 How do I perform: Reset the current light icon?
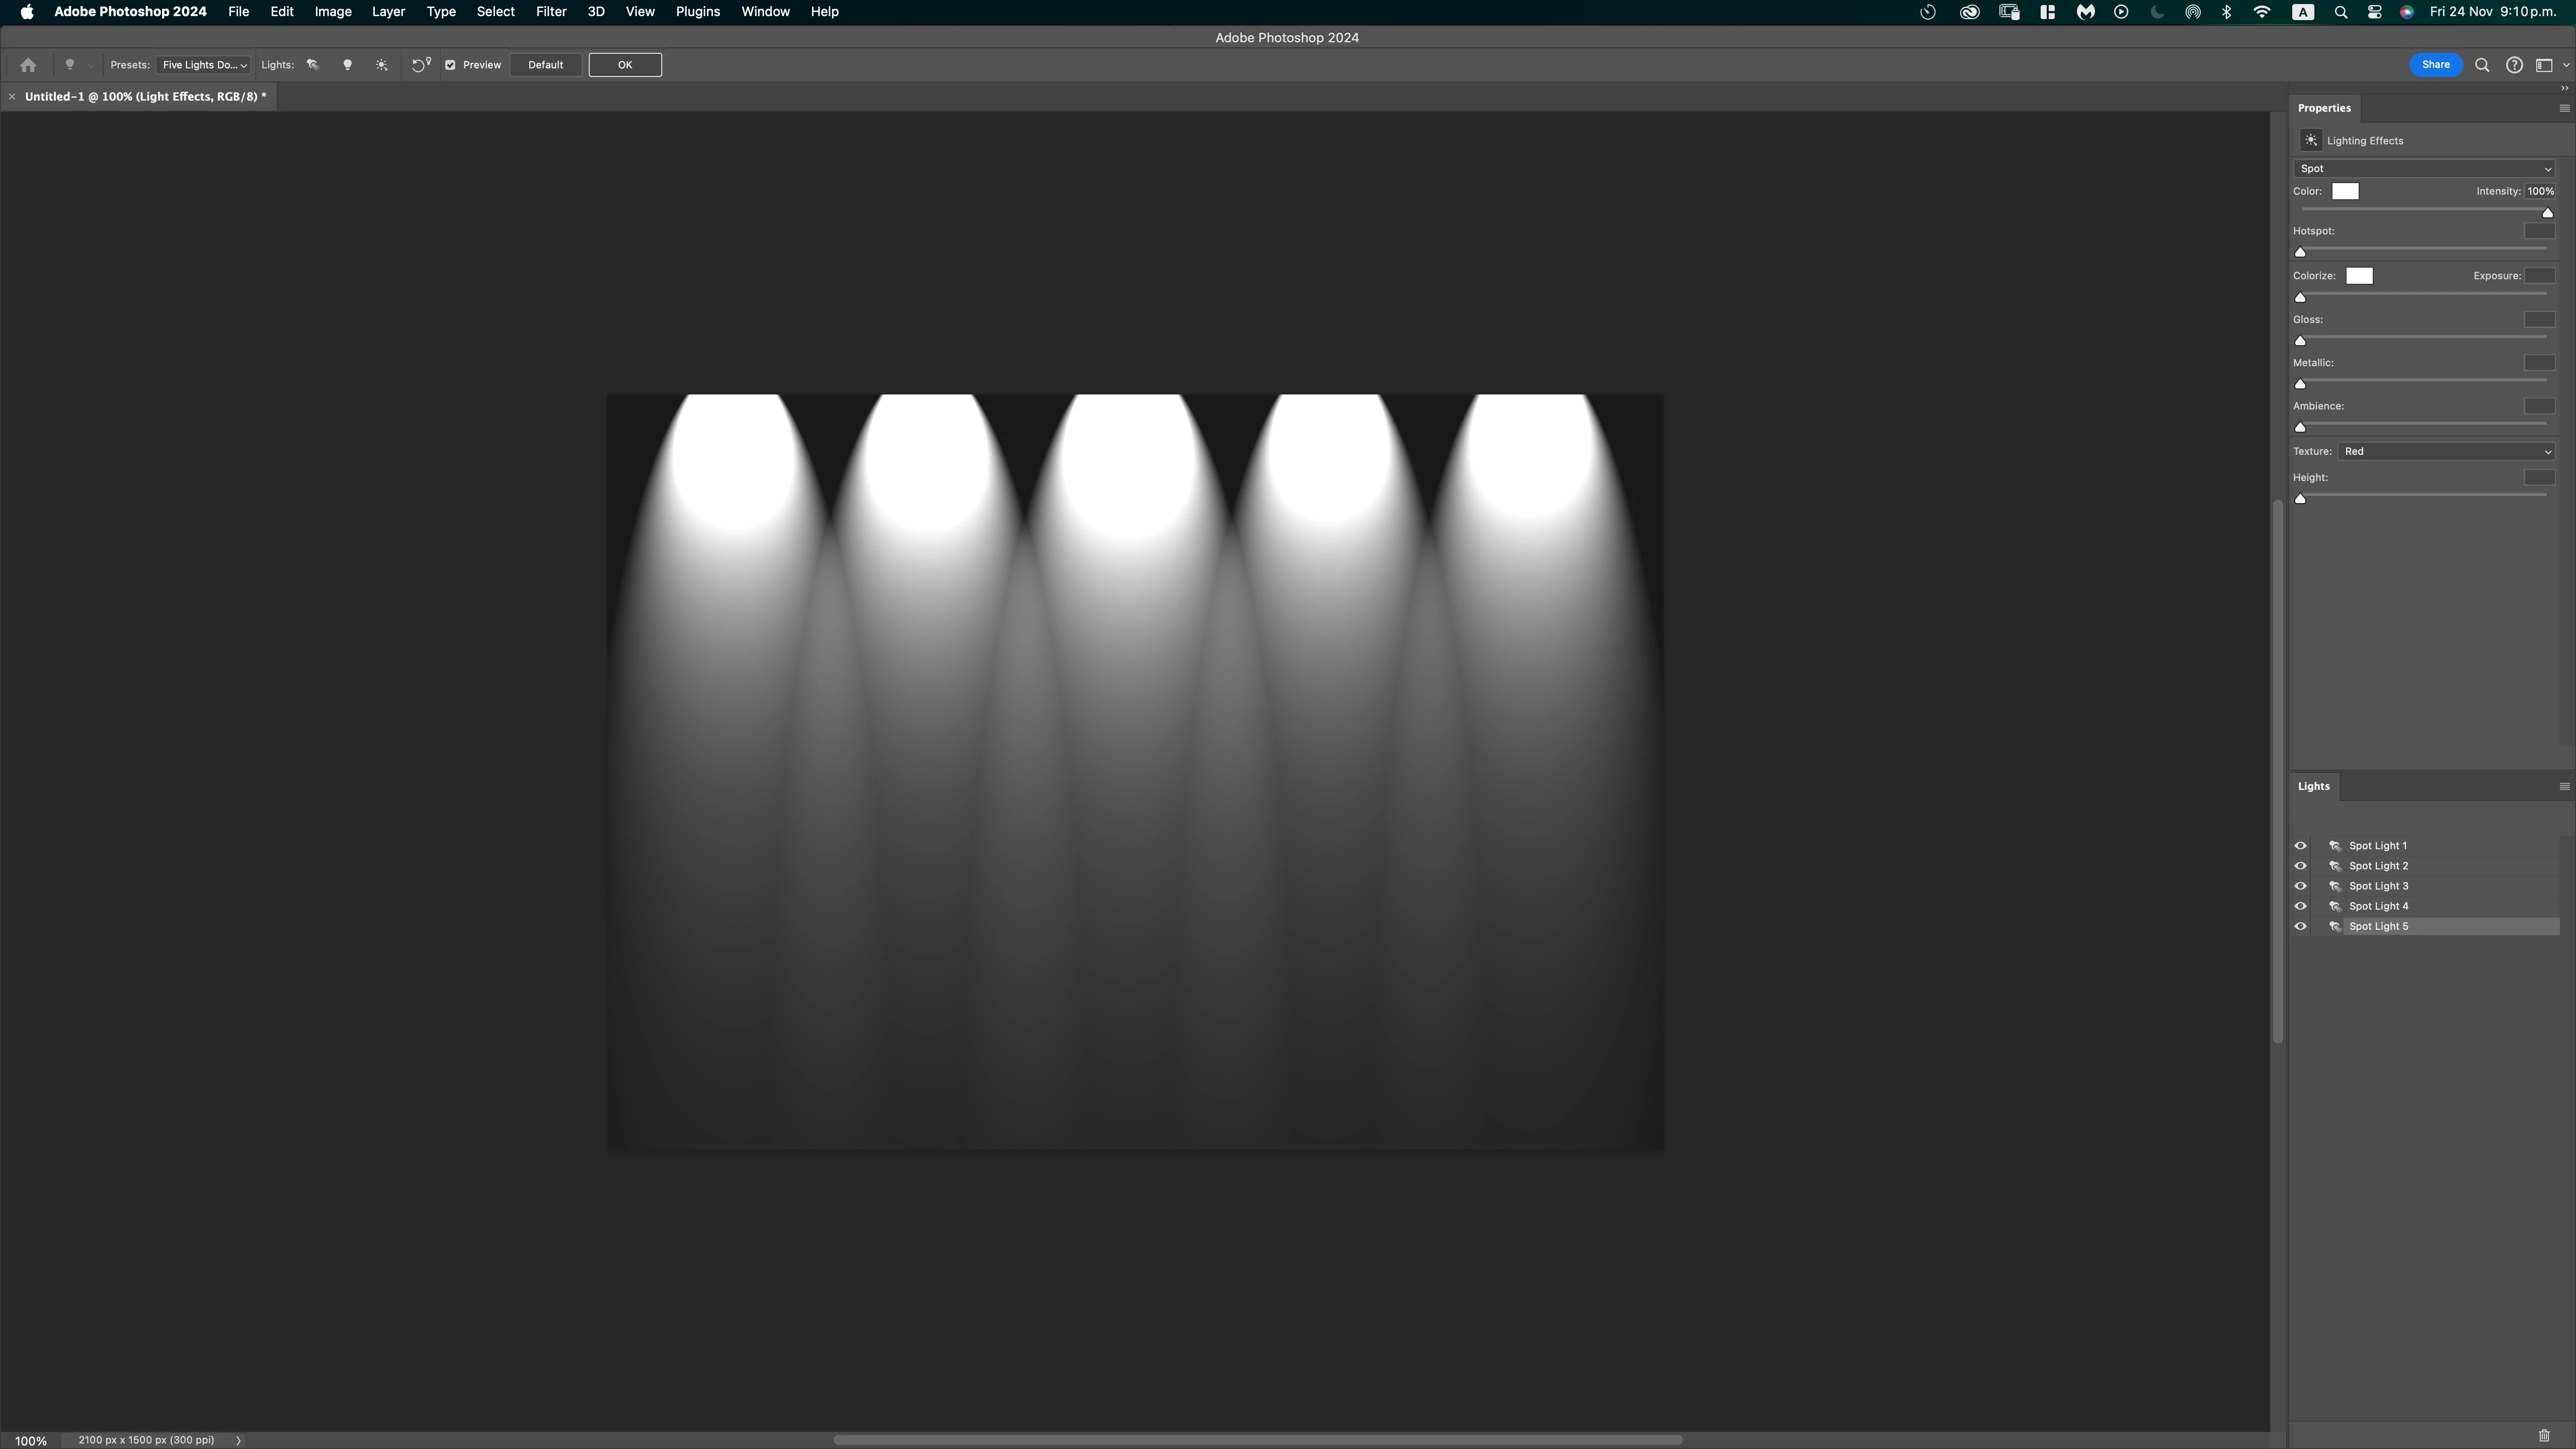tap(421, 65)
